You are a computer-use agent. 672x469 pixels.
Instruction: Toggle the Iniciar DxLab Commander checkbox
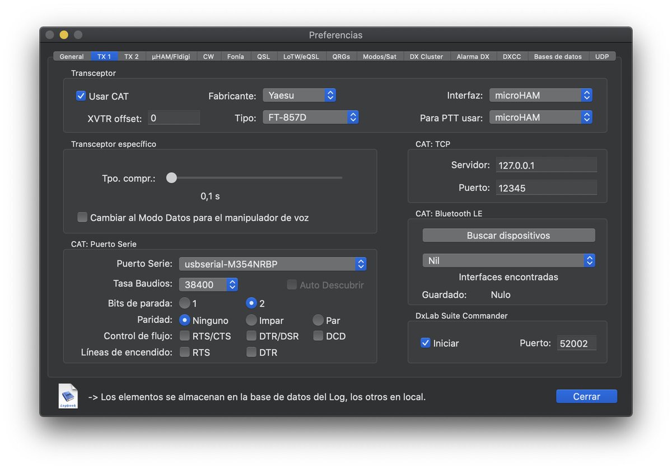pos(426,343)
